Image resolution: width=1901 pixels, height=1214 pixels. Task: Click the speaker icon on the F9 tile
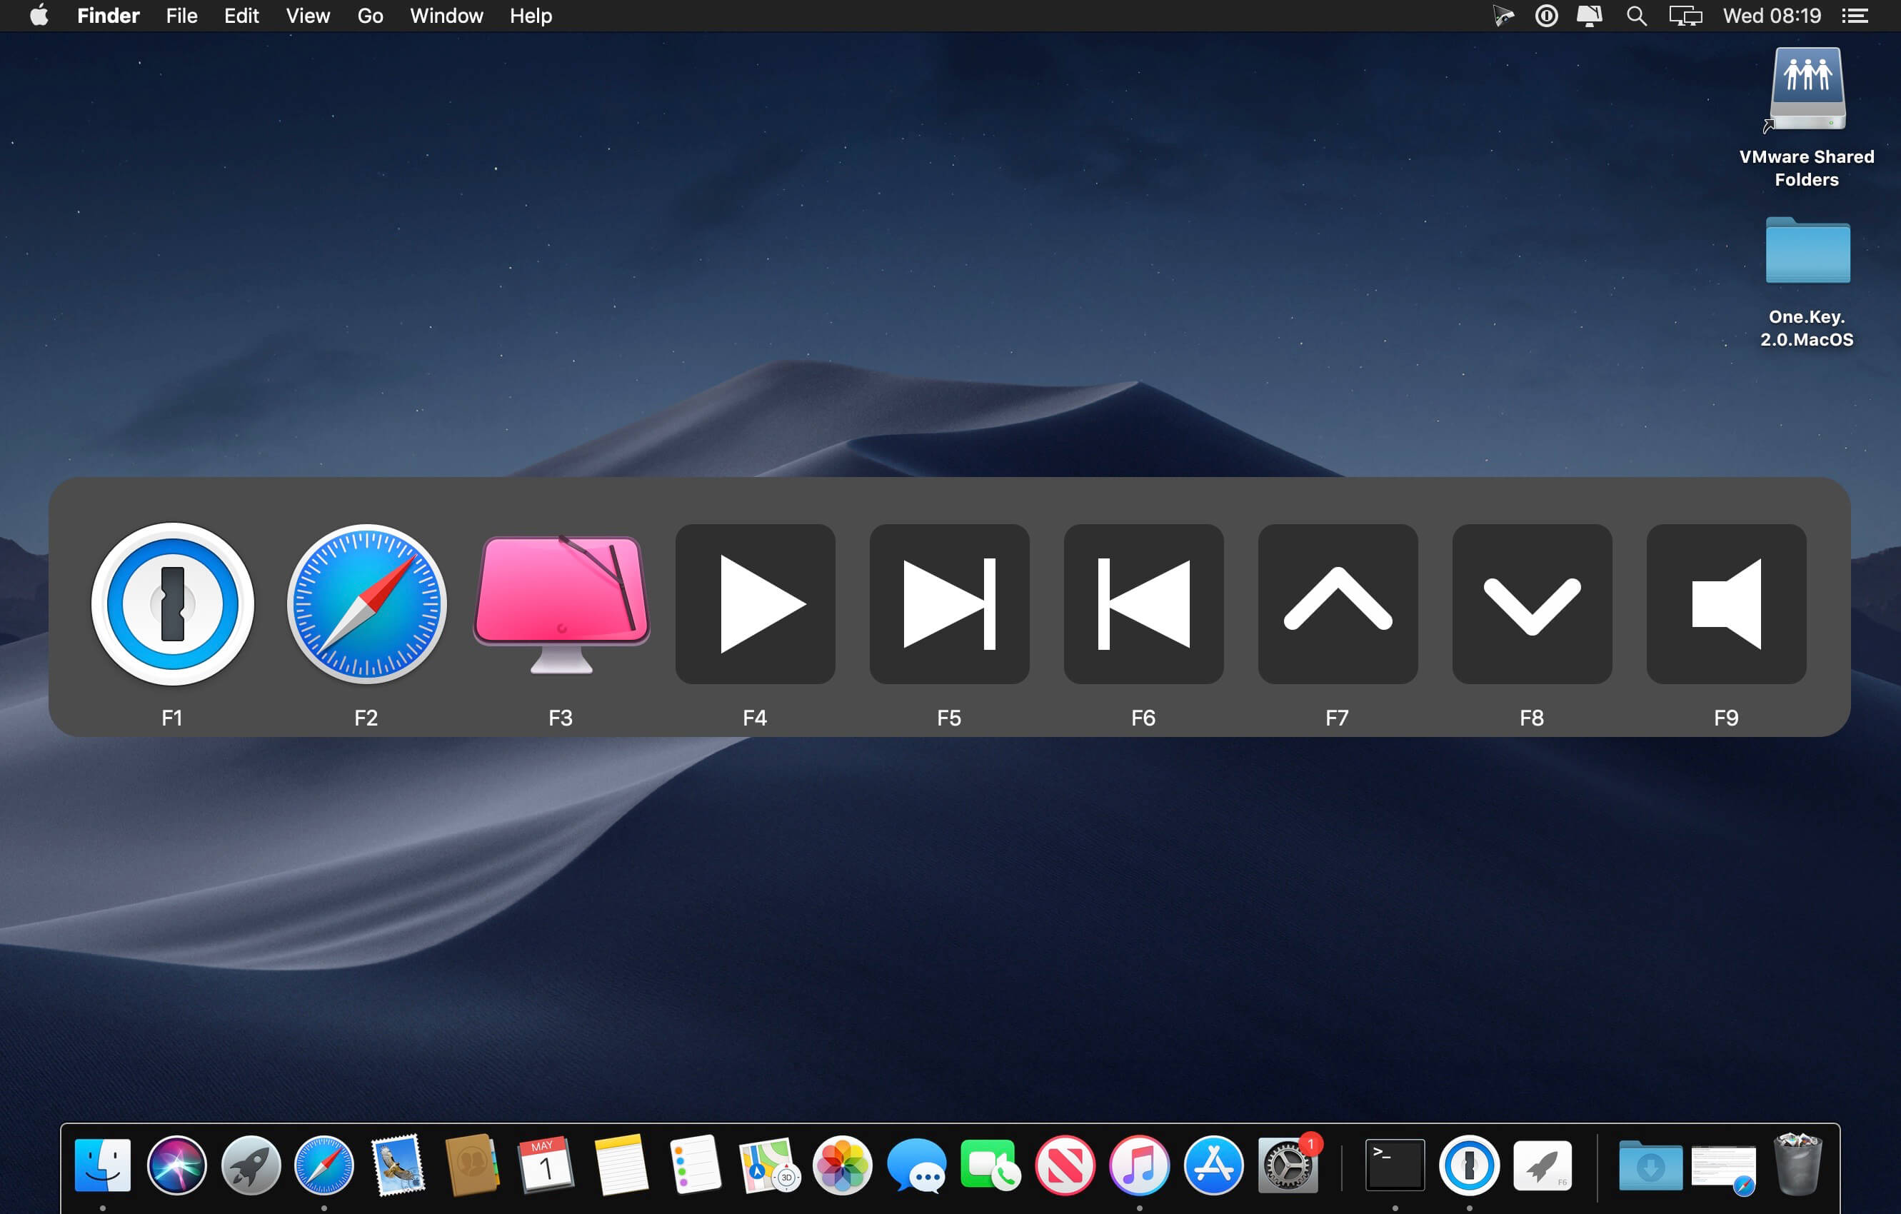click(x=1727, y=604)
